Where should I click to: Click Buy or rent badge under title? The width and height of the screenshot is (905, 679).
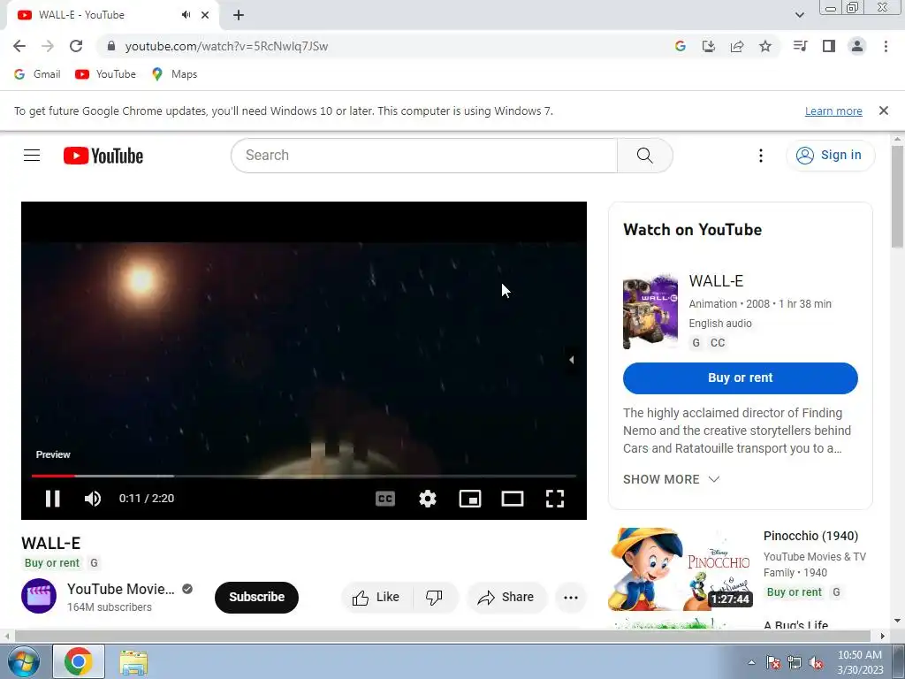click(x=52, y=563)
